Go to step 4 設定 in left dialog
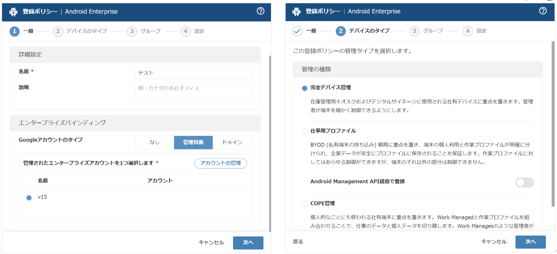Viewport: 557px width, 254px height. click(x=192, y=31)
